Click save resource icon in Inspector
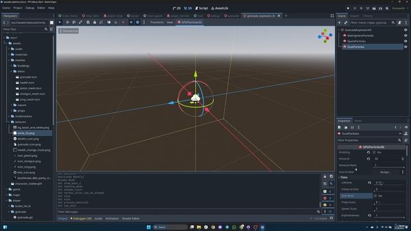The width and height of the screenshot is (411, 231). coord(353,127)
